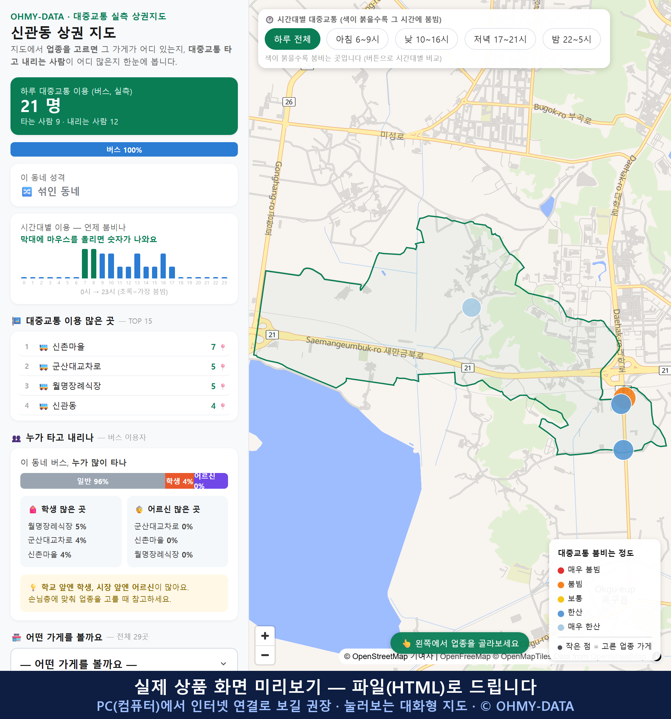Zoom in the map with plus button
Image resolution: width=671 pixels, height=719 pixels.
click(x=265, y=636)
